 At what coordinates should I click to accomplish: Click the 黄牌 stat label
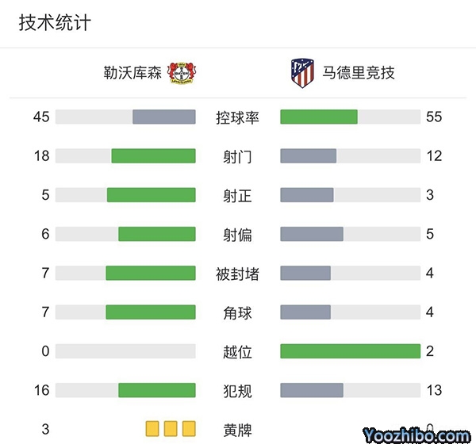pos(237,430)
